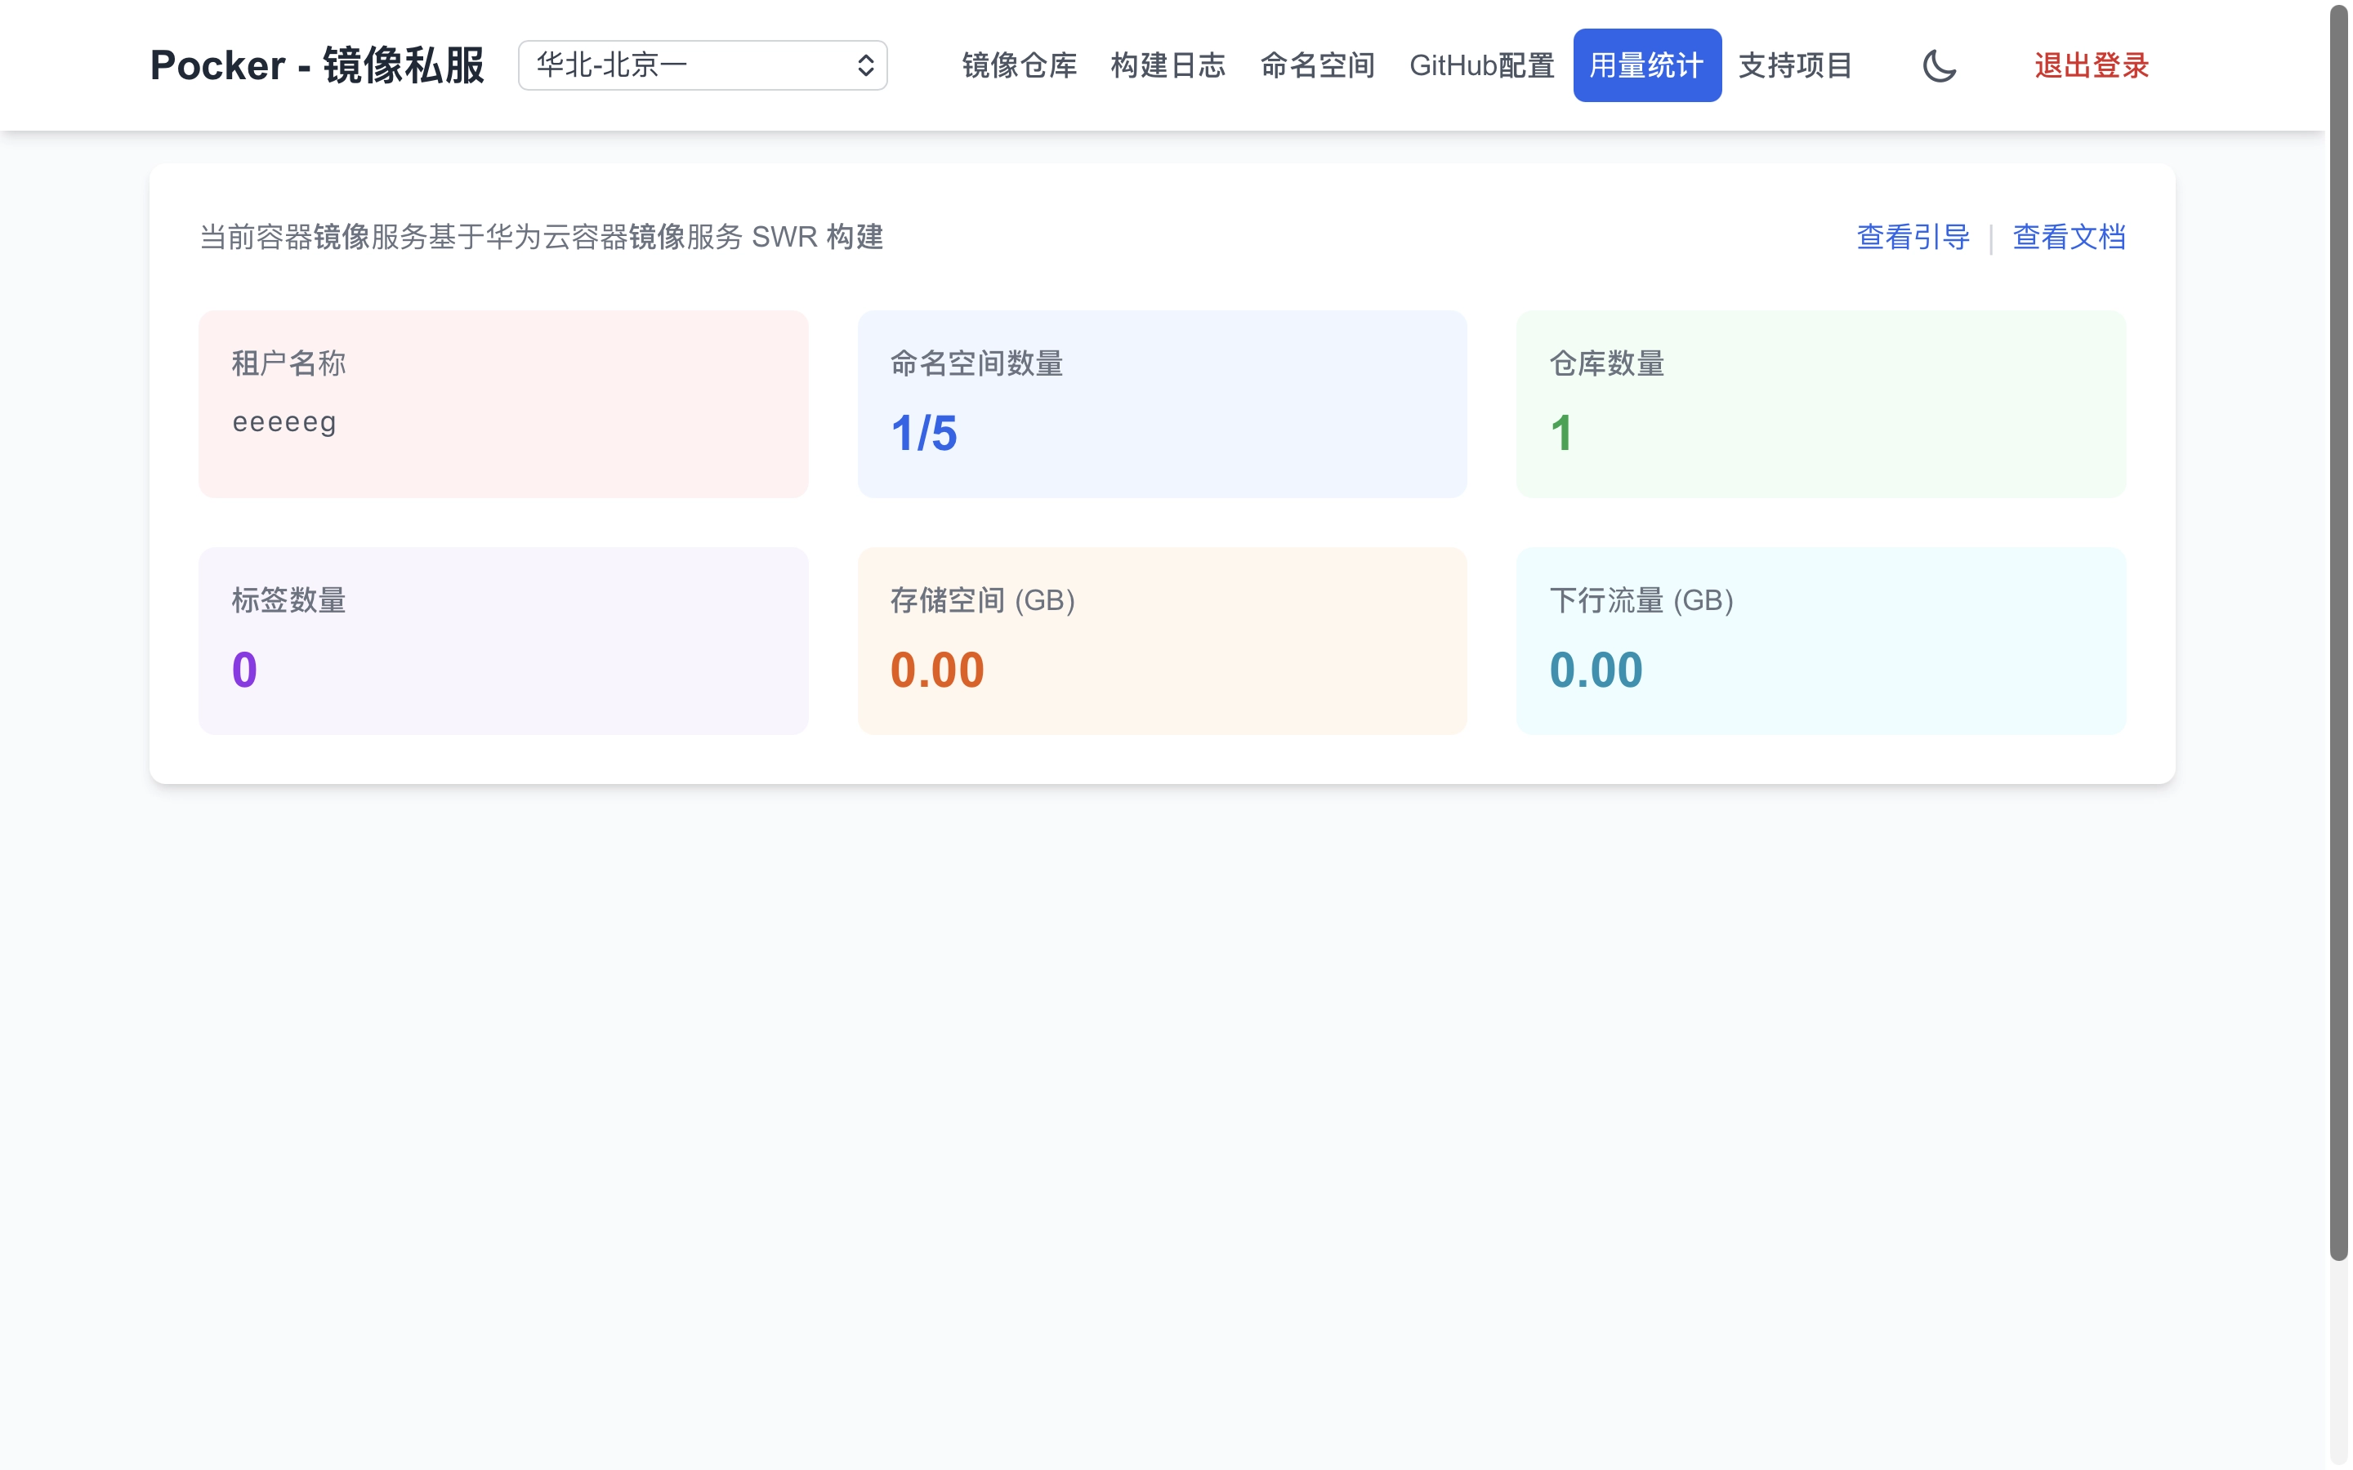Open 构建日志 tab
2353x1470 pixels.
1170,66
